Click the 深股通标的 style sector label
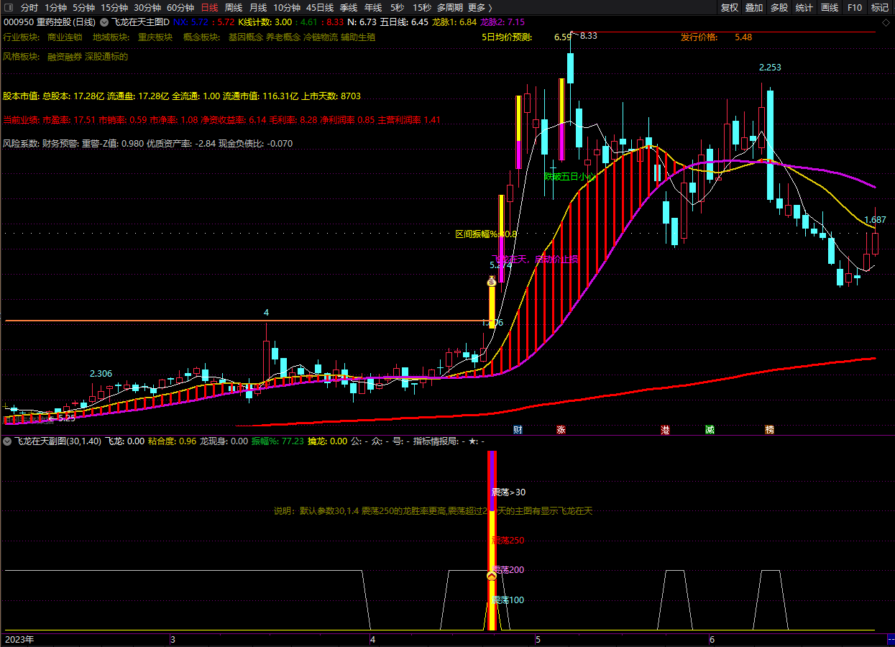Image resolution: width=895 pixels, height=647 pixels. 106,56
